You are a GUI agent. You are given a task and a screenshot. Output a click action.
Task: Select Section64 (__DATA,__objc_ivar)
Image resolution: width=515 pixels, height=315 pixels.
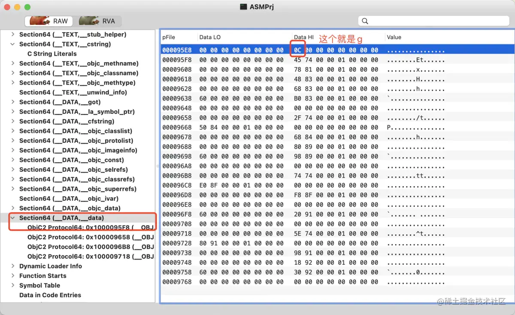[69, 199]
